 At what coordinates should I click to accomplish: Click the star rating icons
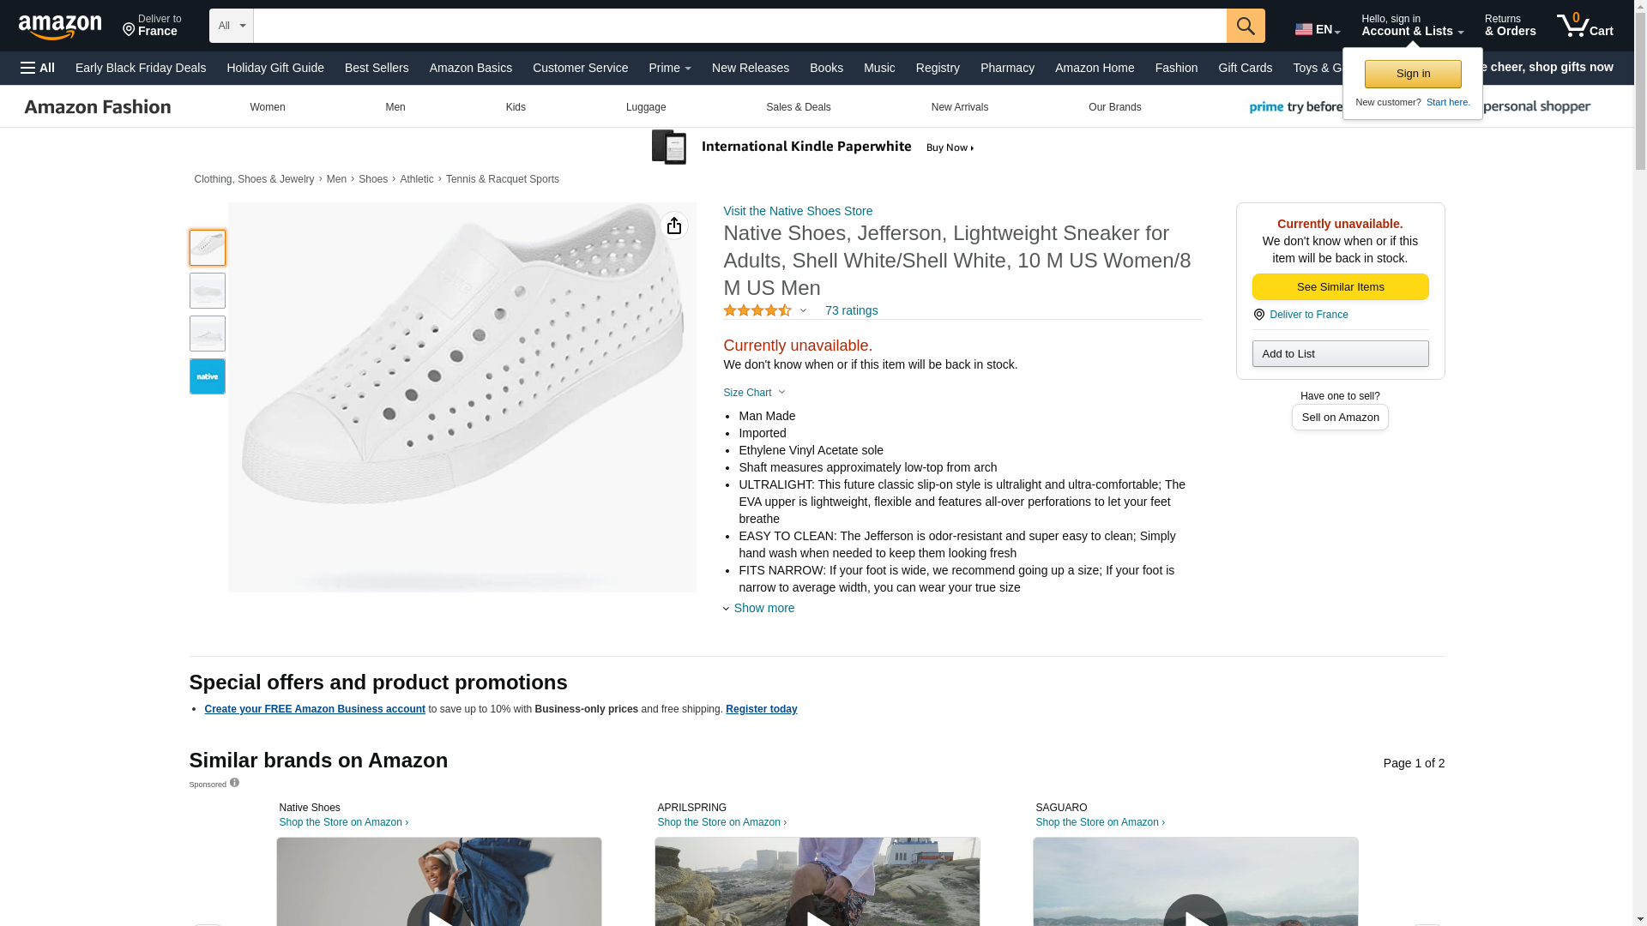pyautogui.click(x=757, y=310)
